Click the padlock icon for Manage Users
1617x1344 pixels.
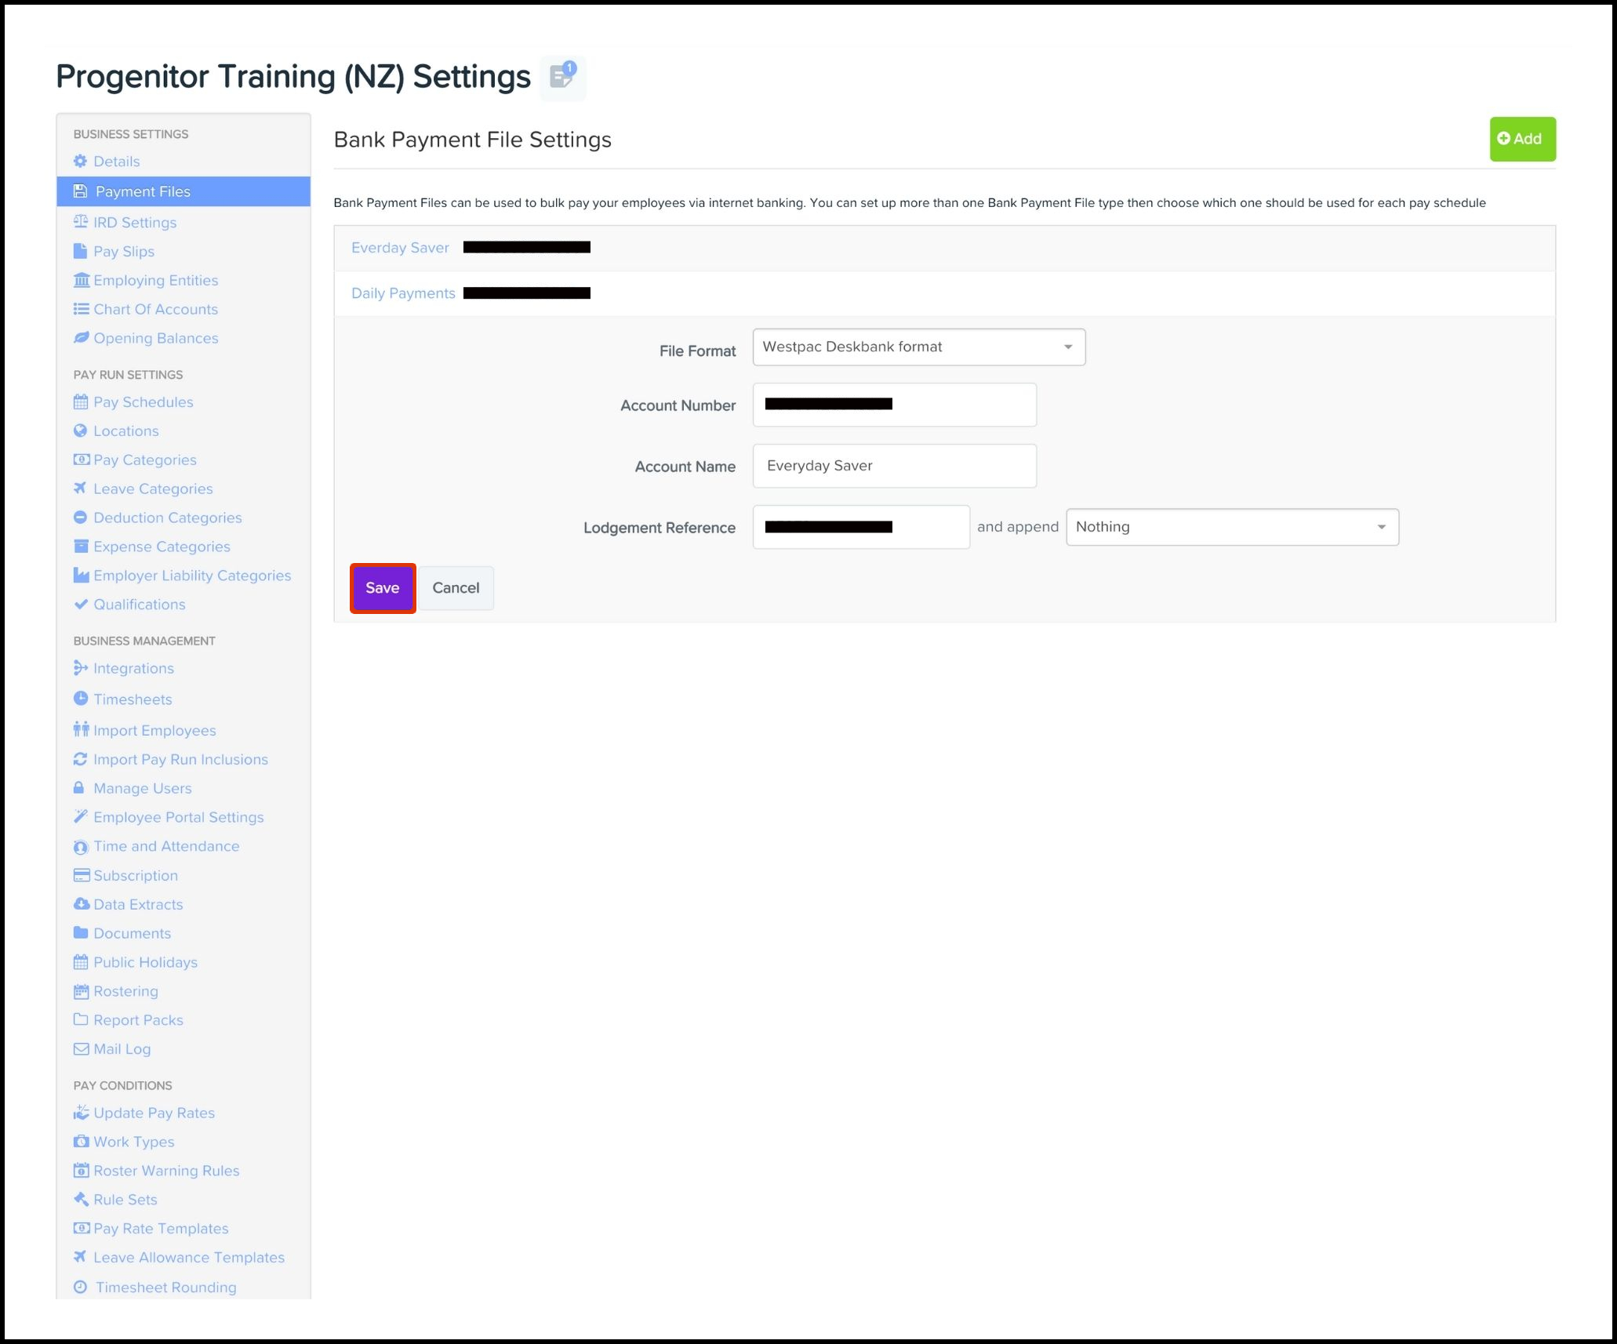click(79, 788)
